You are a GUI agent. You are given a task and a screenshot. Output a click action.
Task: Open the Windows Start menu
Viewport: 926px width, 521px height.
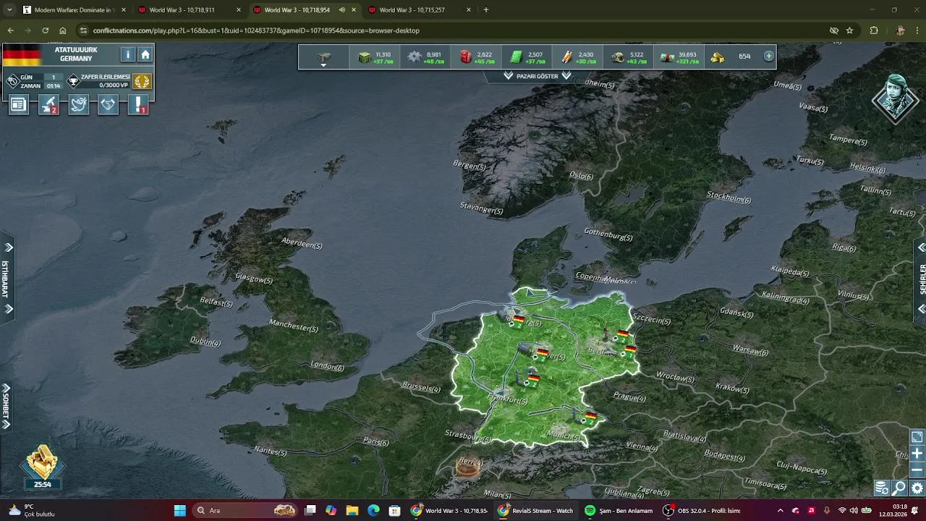[179, 510]
